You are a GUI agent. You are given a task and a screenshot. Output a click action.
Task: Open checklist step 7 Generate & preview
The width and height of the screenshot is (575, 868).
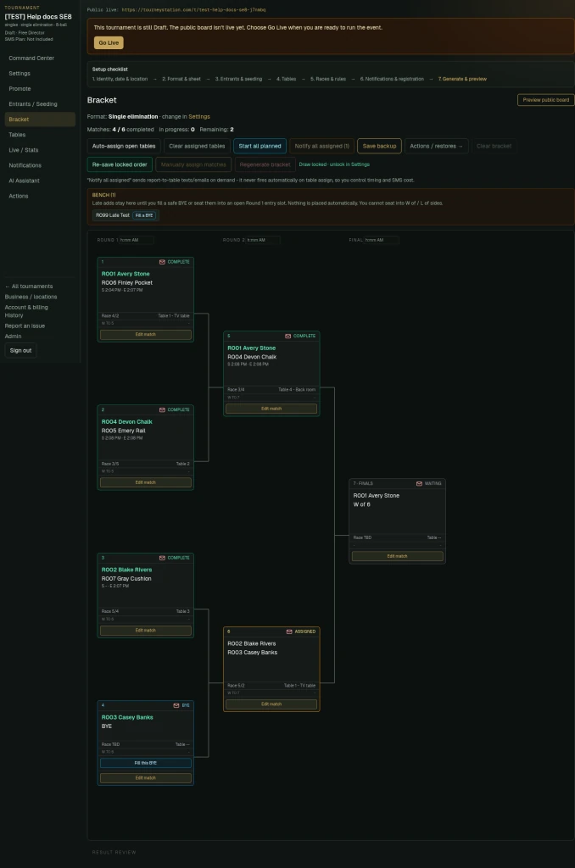[462, 79]
